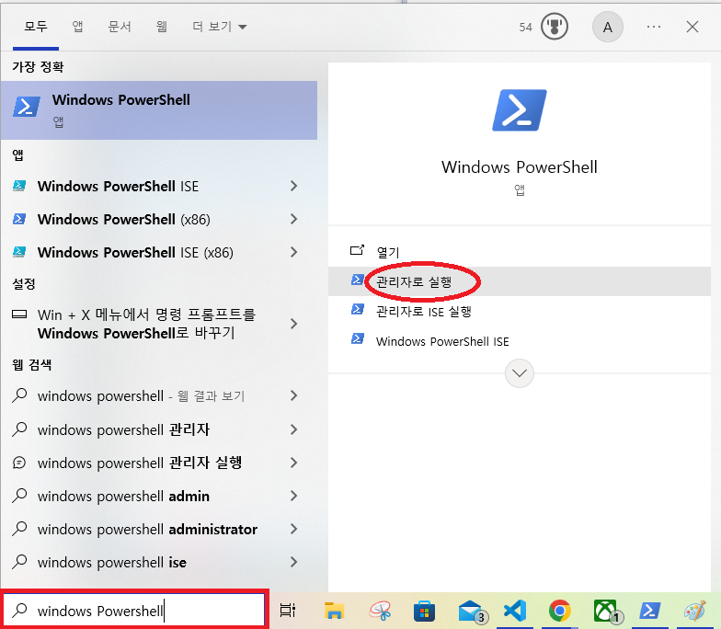Image resolution: width=721 pixels, height=629 pixels.
Task: Expand the 'windows powershell administrator' arrow
Action: [x=294, y=529]
